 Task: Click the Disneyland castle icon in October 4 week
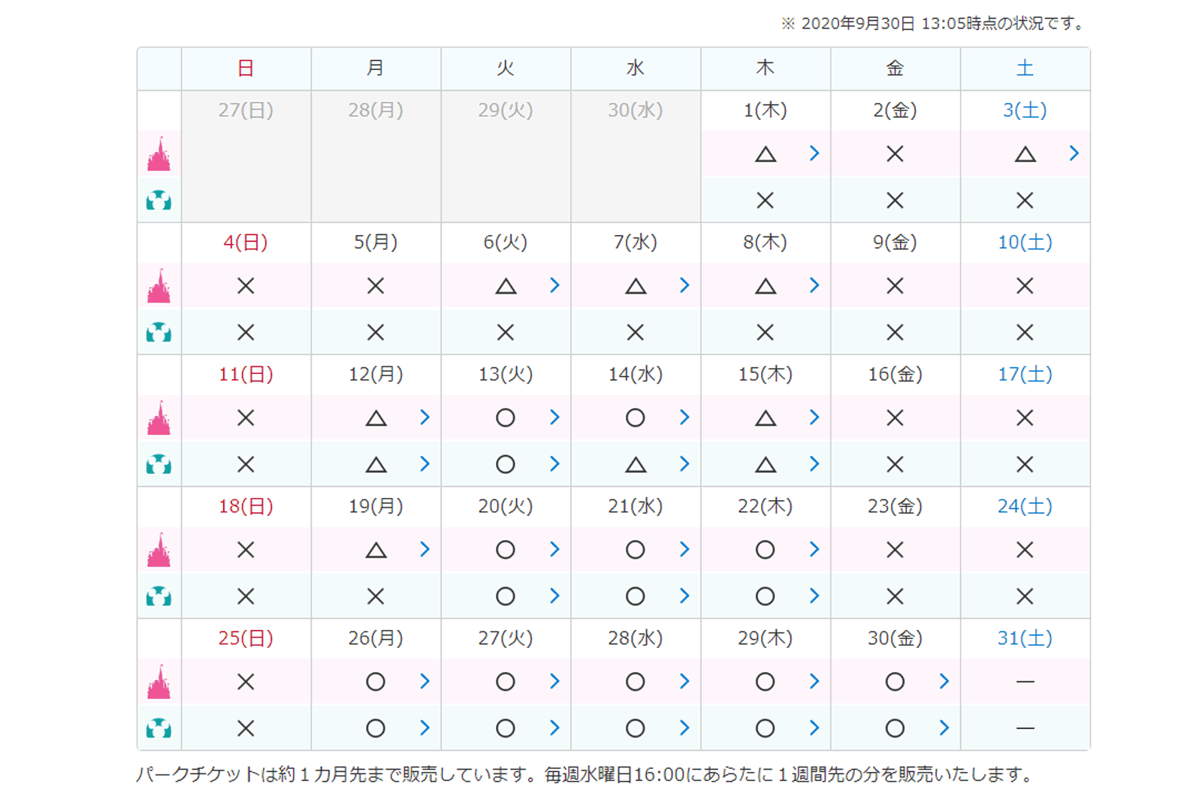point(159,286)
